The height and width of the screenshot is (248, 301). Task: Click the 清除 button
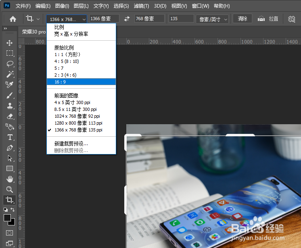[242, 19]
